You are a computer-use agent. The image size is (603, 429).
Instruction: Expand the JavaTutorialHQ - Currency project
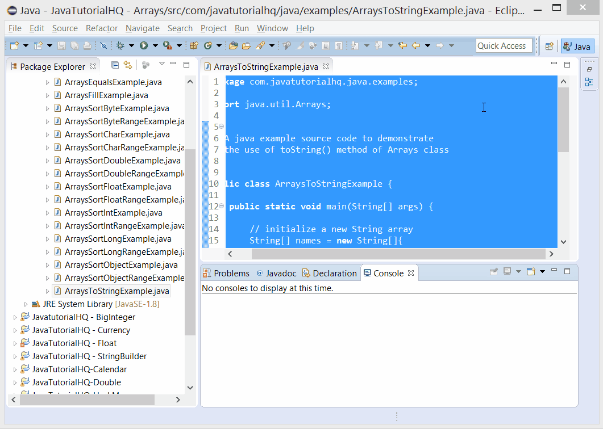[x=15, y=330]
